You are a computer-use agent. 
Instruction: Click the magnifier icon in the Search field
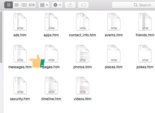click(x=136, y=5)
